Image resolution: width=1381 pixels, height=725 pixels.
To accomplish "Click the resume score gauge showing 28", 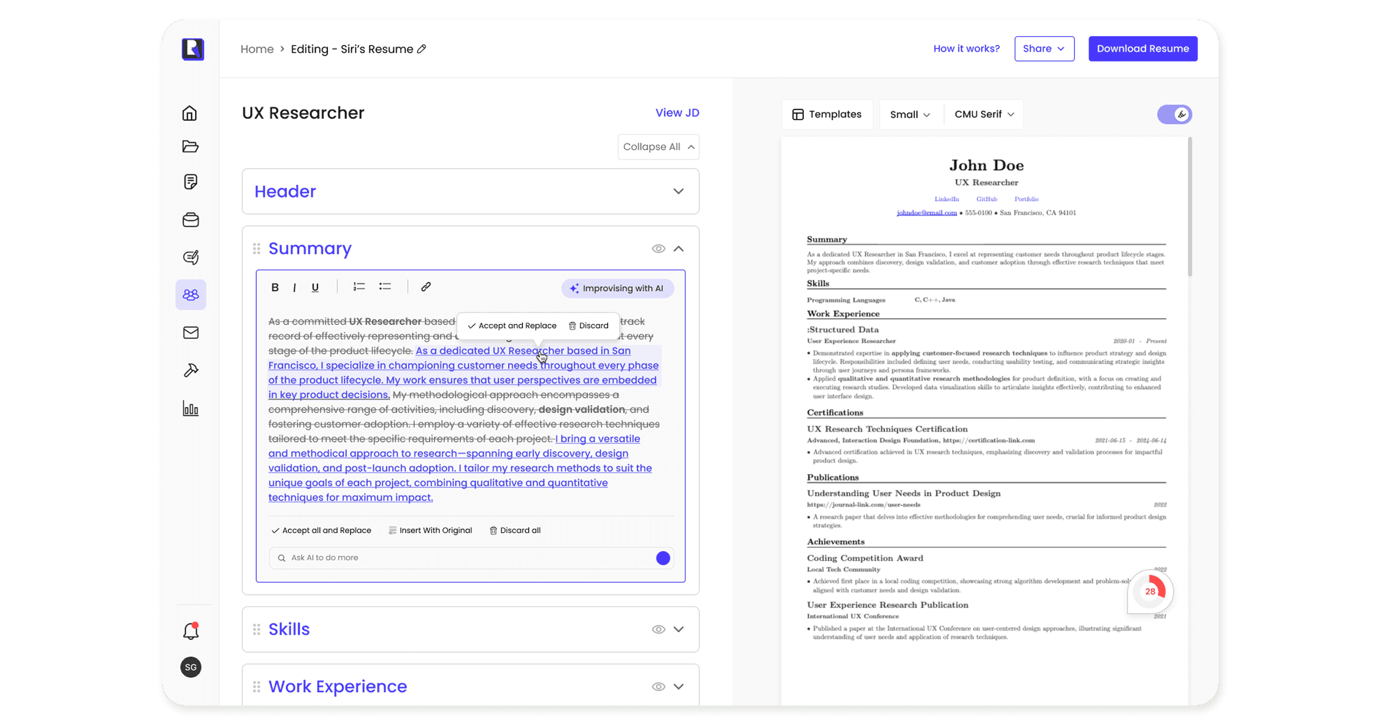I will tap(1150, 592).
